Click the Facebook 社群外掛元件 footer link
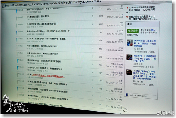This screenshot has width=176, height=118. (137, 96)
